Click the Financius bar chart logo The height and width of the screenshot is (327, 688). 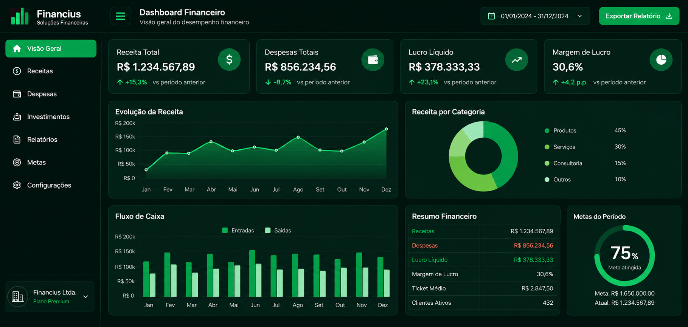[20, 16]
